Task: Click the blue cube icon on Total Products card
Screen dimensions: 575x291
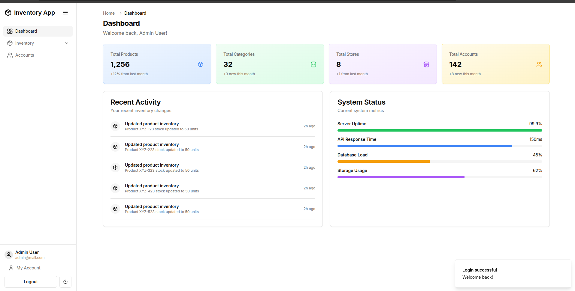Action: 201,64
